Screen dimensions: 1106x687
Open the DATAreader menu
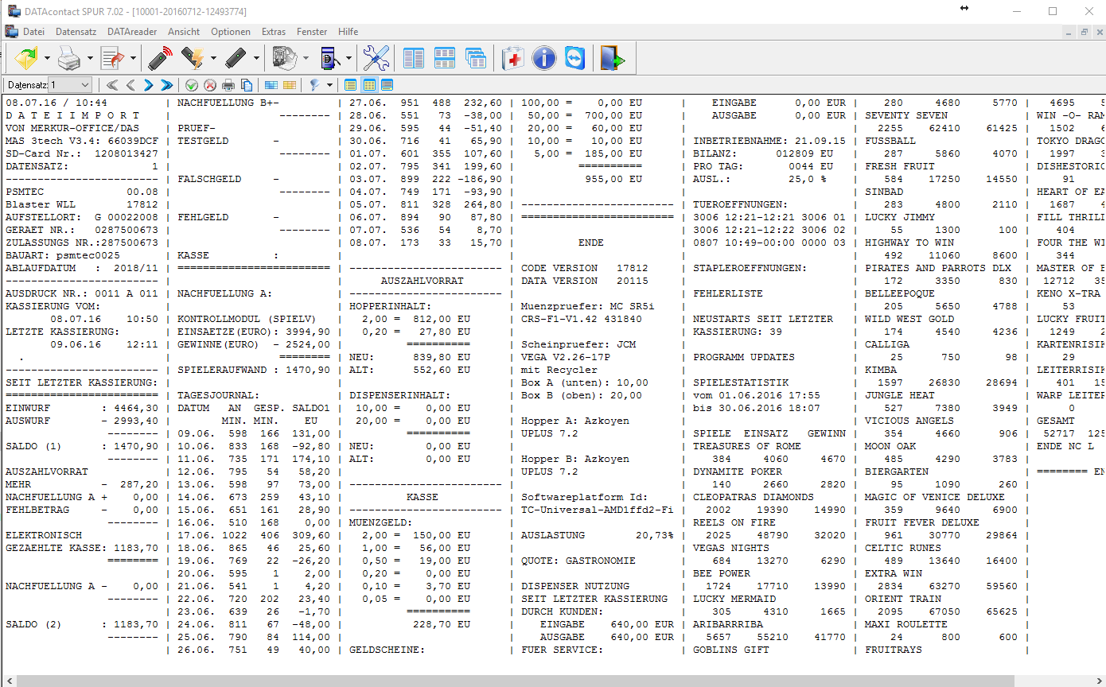click(x=132, y=32)
